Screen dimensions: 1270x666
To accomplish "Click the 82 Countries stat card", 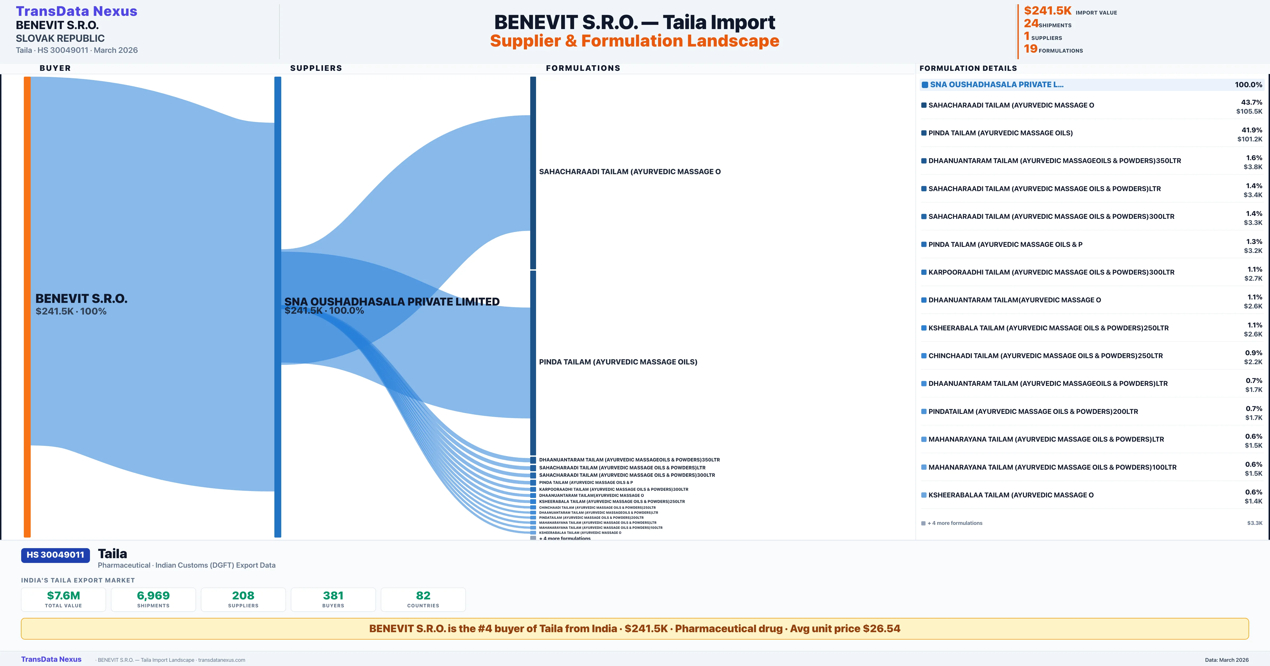I will click(x=423, y=599).
